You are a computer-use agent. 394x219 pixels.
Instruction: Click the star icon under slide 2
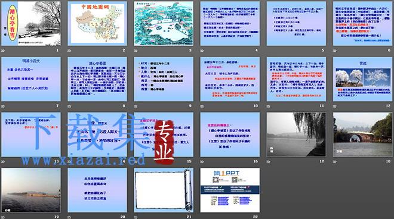[x=69, y=51]
